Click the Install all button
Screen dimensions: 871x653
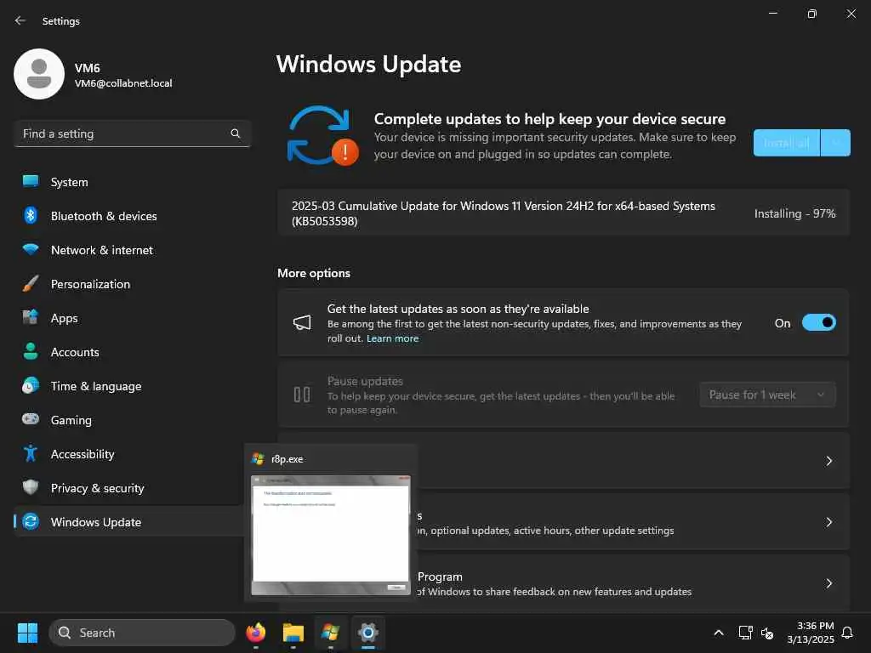click(786, 143)
